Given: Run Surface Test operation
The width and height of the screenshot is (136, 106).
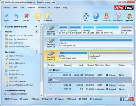Looking at the screenshot, I should point(14,70).
